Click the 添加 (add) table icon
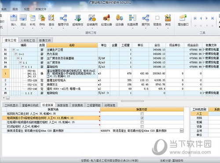 [23, 18]
